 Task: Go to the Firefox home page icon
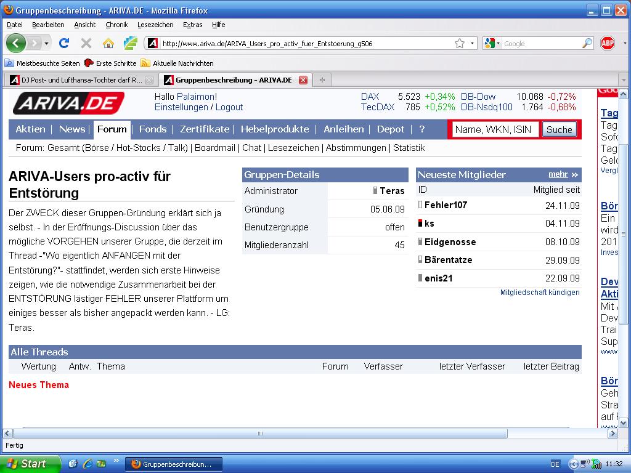click(x=108, y=43)
